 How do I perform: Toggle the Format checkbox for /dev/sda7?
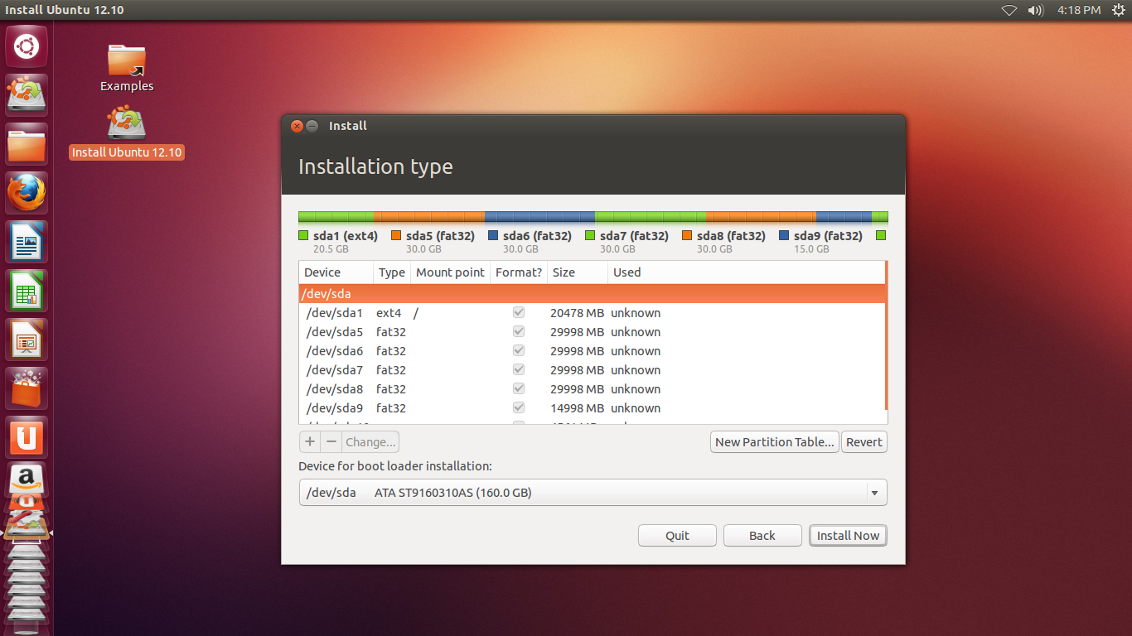click(x=519, y=370)
